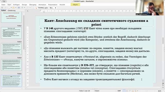165x92 pixels.
Task: Click the bullet 'Тобто Кант вагався'
Action: (x=89, y=79)
